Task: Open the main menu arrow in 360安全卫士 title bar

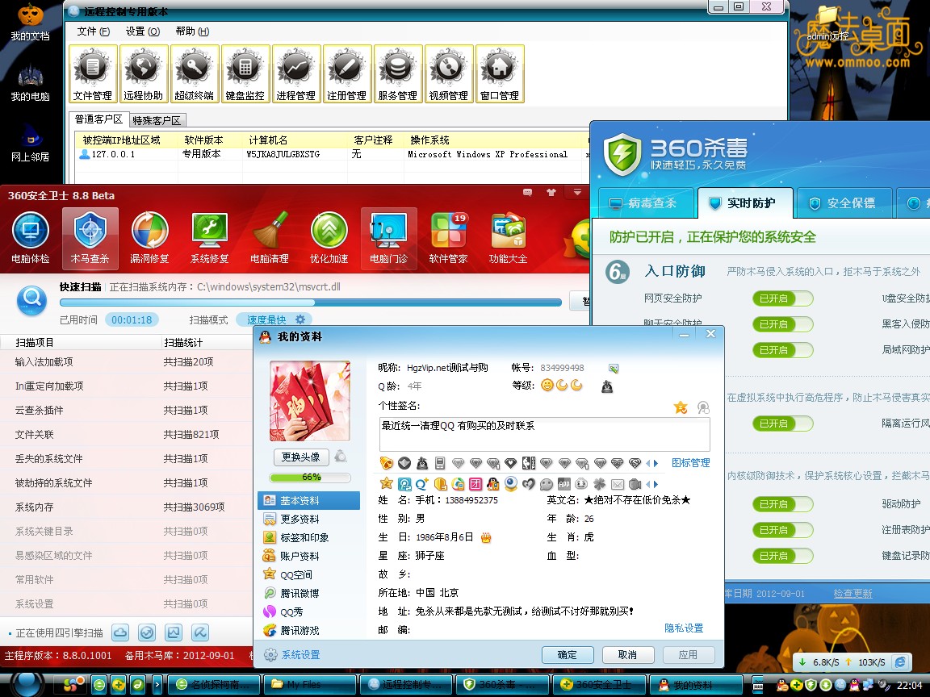Action: pos(577,193)
